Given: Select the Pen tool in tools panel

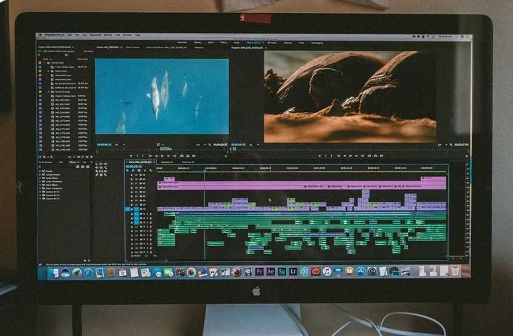Looking at the screenshot, I should [x=97, y=175].
